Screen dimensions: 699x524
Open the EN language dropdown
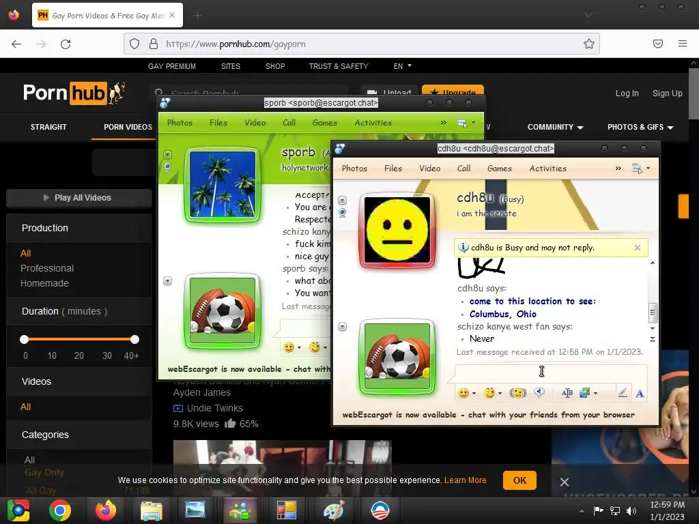click(x=403, y=66)
